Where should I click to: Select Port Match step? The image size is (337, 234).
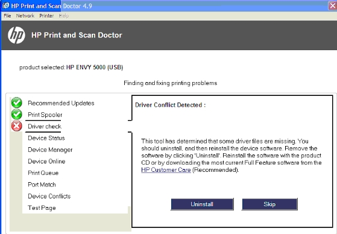[42, 185]
